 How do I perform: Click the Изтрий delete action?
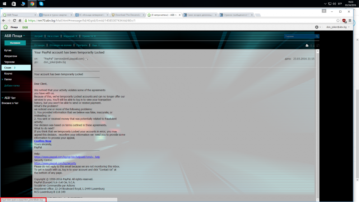click(38, 36)
